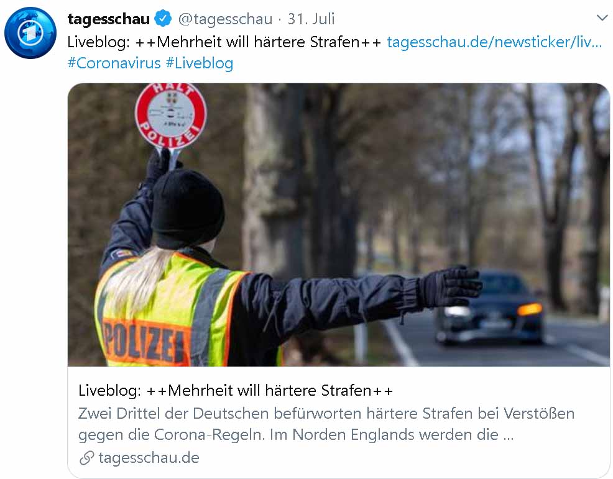Open the #Coronavirus hashtag

[114, 63]
